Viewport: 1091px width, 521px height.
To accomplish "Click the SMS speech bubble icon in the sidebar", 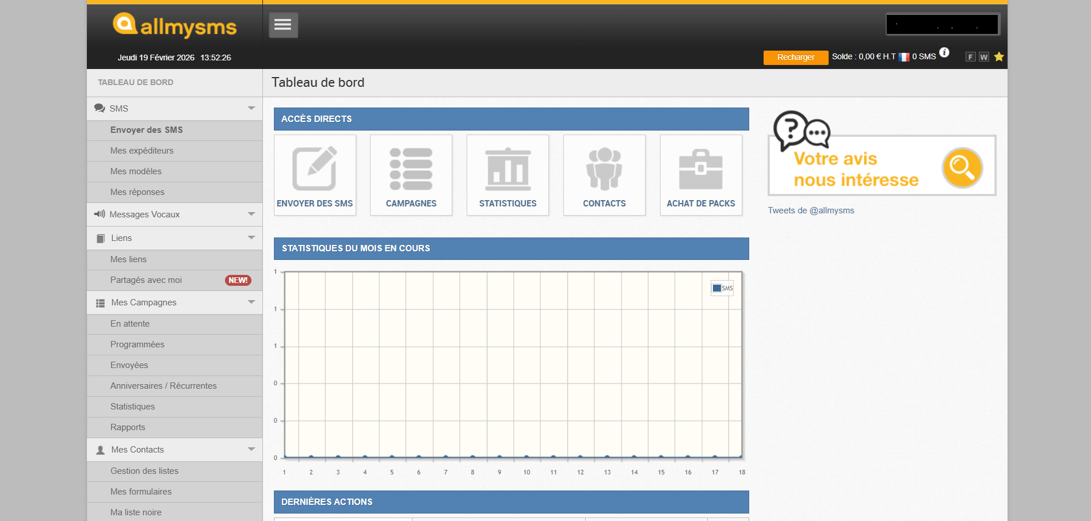I will point(100,108).
